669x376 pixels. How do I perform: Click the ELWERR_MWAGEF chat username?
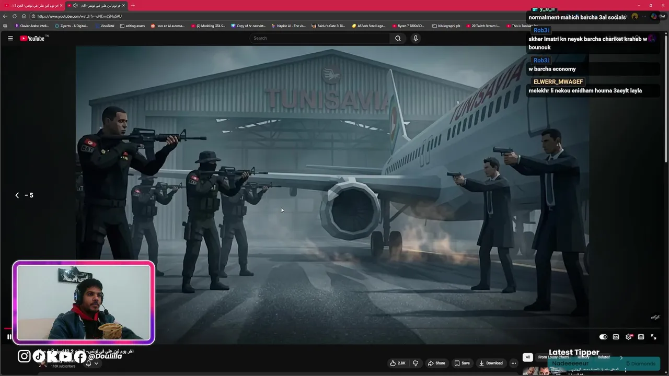558,82
